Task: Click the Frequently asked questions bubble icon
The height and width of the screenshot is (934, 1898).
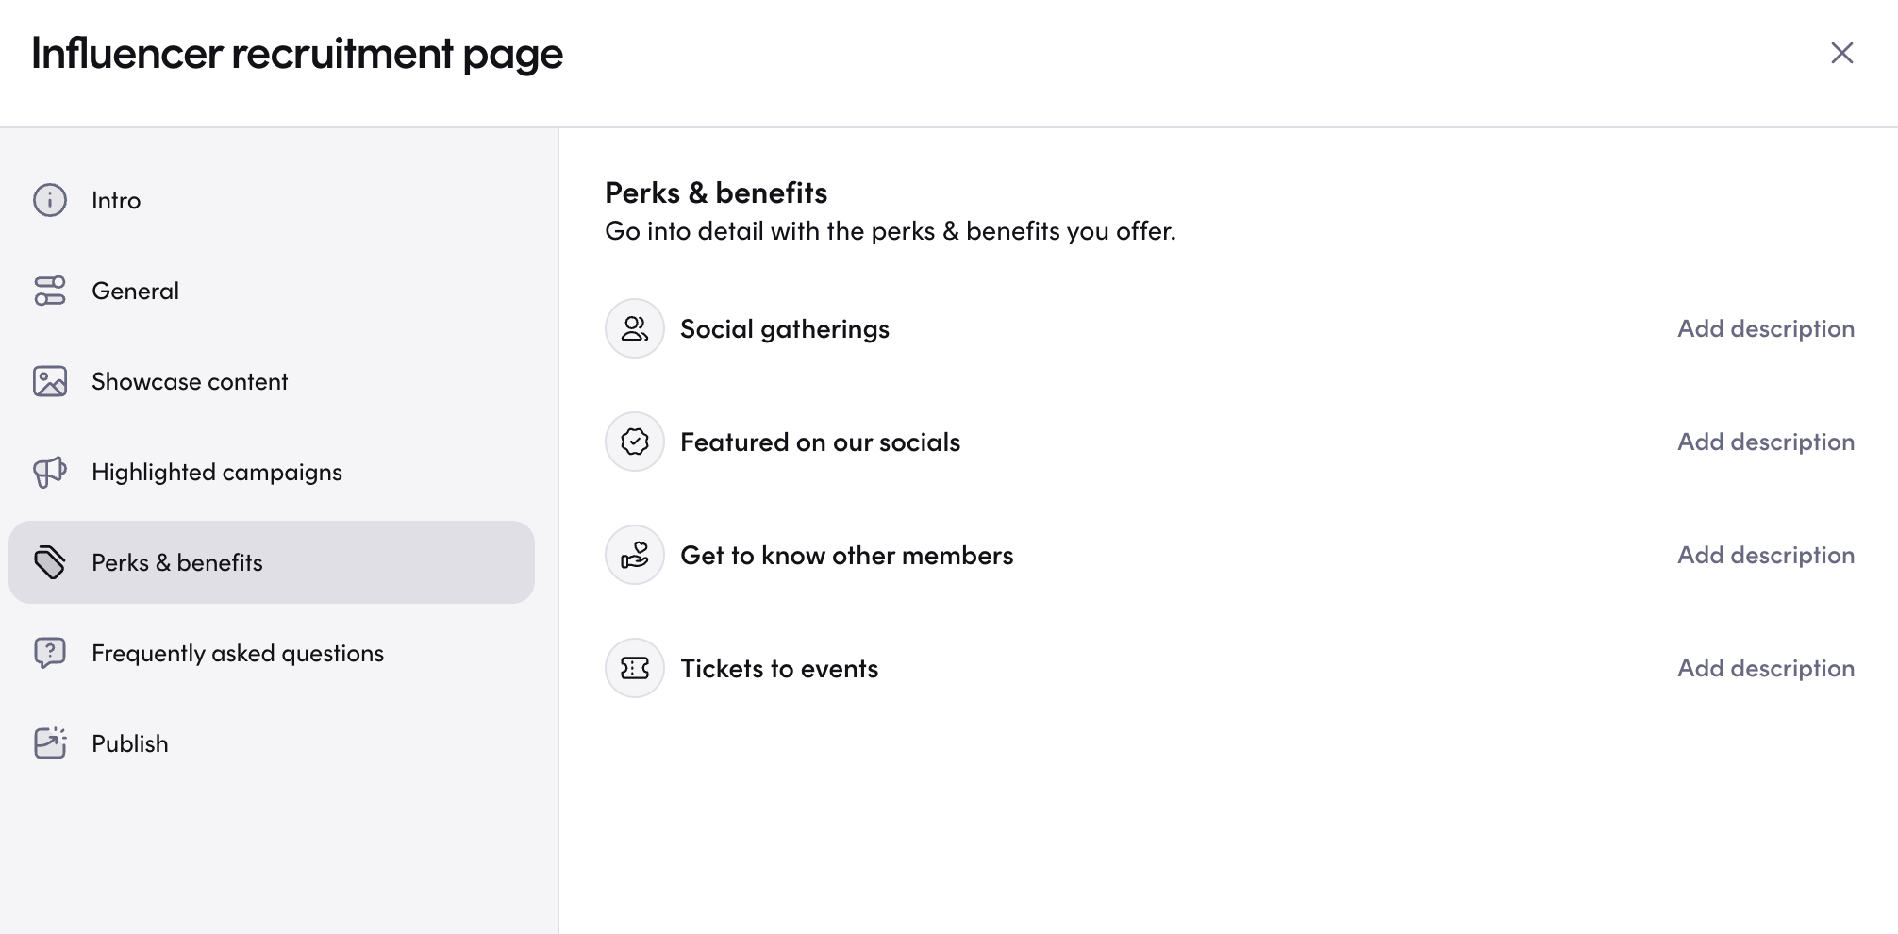Action: (x=50, y=653)
